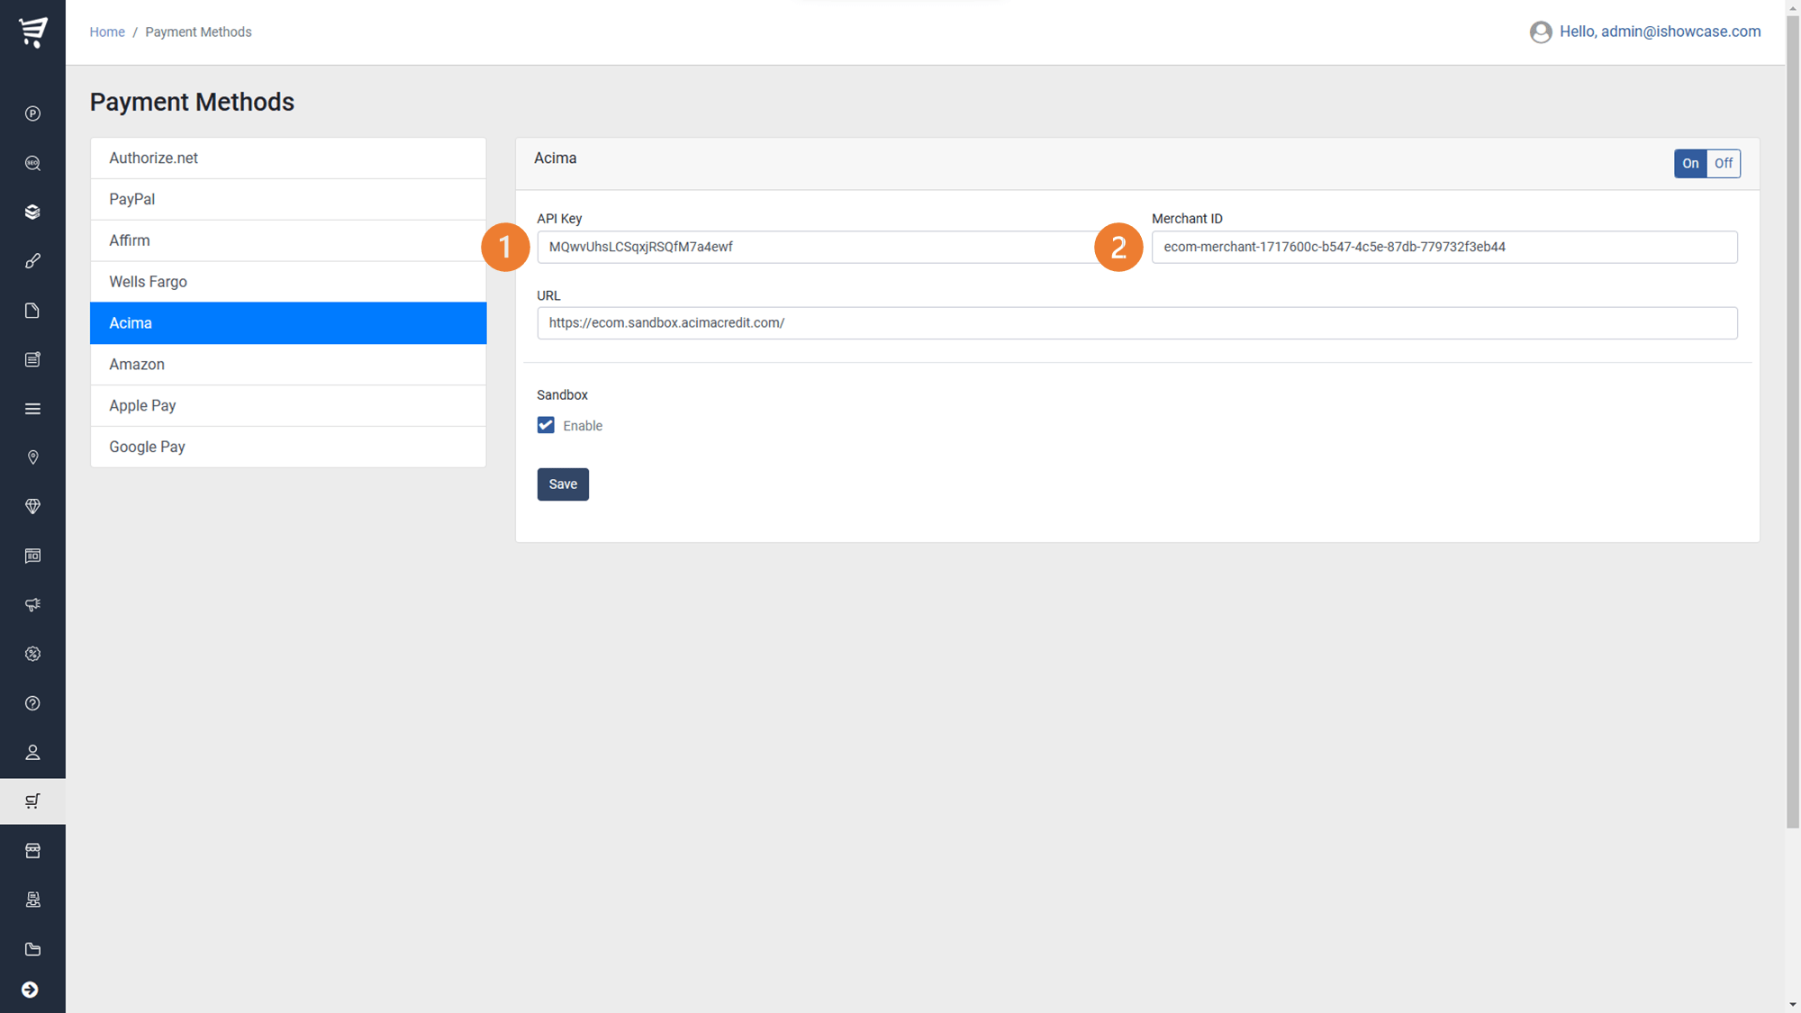Click the Sandbox section label
Image resolution: width=1801 pixels, height=1013 pixels.
(x=562, y=395)
